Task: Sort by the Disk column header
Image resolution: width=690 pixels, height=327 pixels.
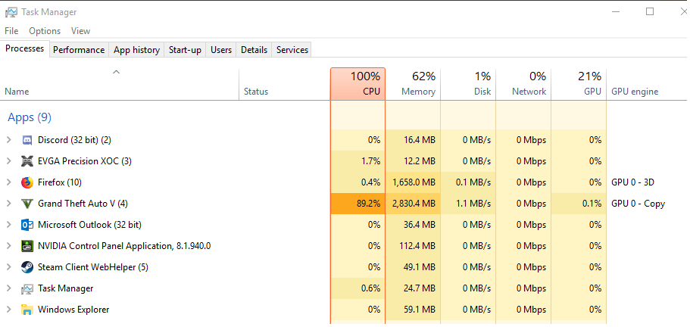Action: (468, 84)
